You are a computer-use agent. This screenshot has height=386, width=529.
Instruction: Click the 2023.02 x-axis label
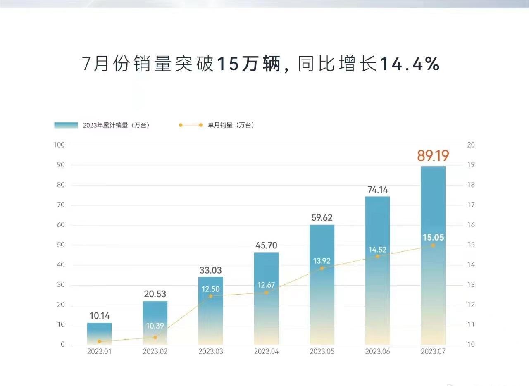pyautogui.click(x=155, y=352)
